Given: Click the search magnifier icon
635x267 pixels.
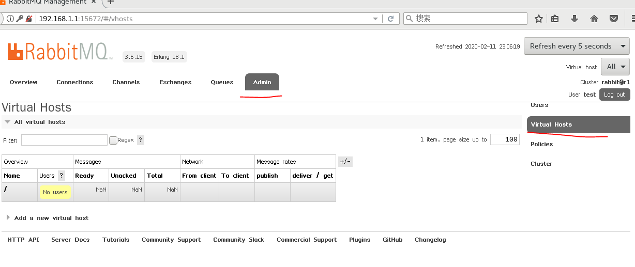Looking at the screenshot, I should [410, 19].
